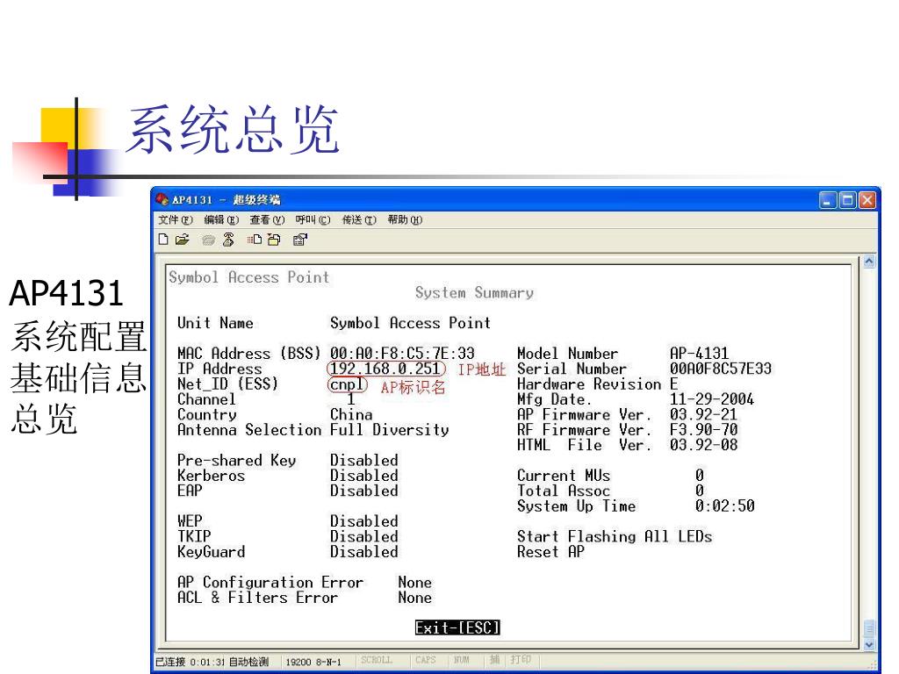Viewport: 899px width, 674px height.
Task: Click the model number AP-4131
Action: (x=700, y=353)
